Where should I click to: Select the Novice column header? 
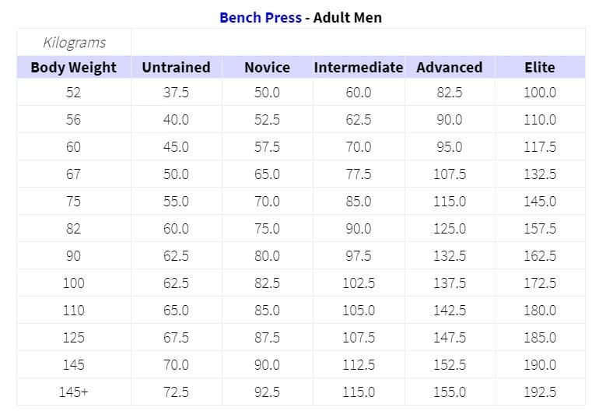[267, 67]
